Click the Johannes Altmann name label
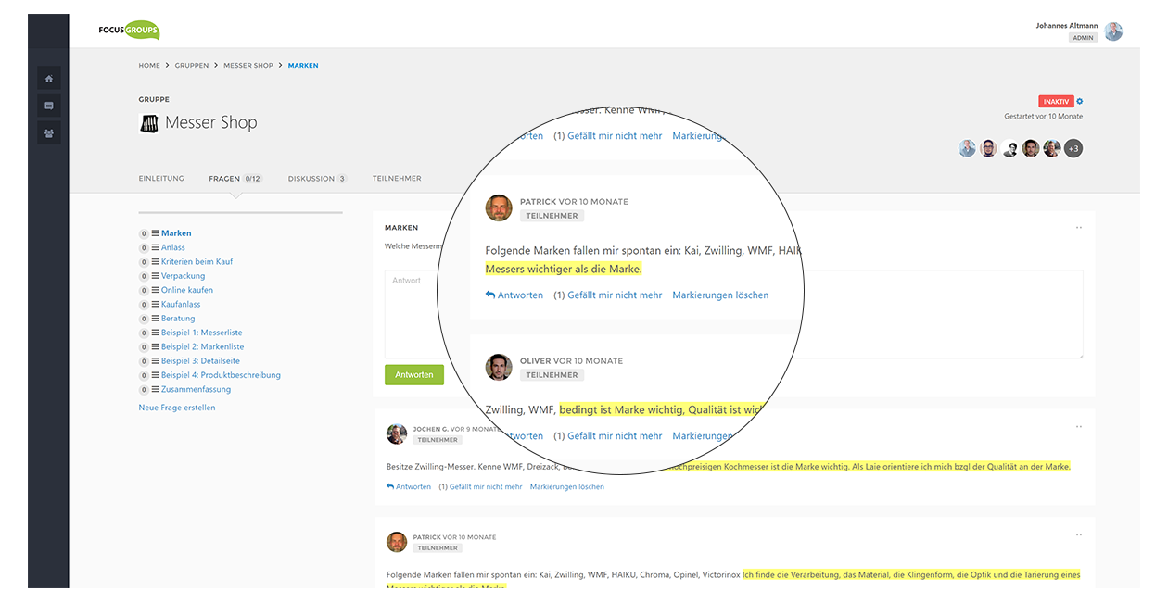 (x=1067, y=26)
